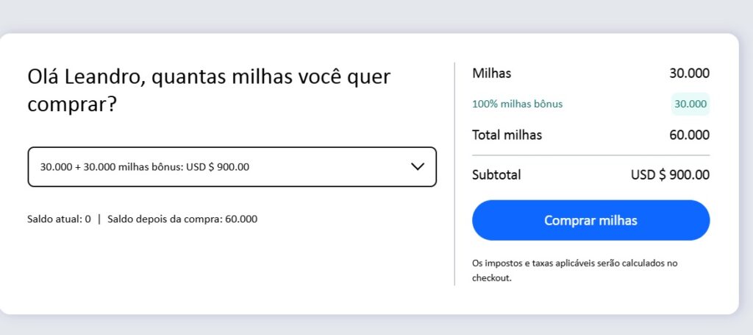Click the word 'comprar?' in the heading
The height and width of the screenshot is (335, 753).
[72, 105]
